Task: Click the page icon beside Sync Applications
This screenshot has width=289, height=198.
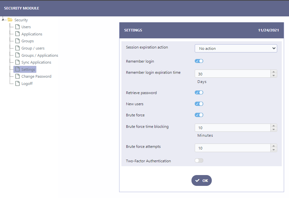Action: click(x=17, y=62)
